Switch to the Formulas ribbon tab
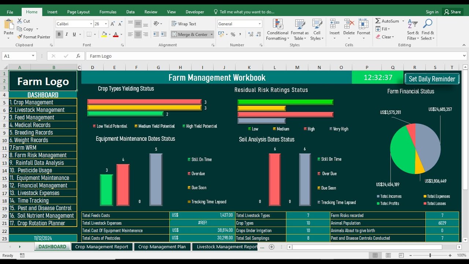The image size is (469, 264). (108, 12)
